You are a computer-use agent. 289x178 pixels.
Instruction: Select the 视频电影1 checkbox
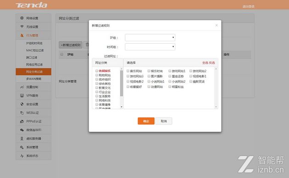pyautogui.click(x=191, y=76)
